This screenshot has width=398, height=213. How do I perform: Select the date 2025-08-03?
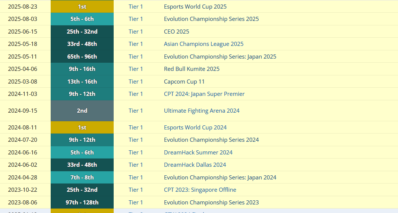(23, 19)
